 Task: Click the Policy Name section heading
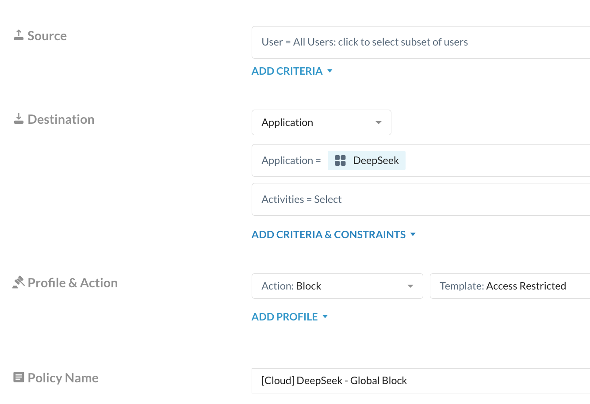pos(63,378)
